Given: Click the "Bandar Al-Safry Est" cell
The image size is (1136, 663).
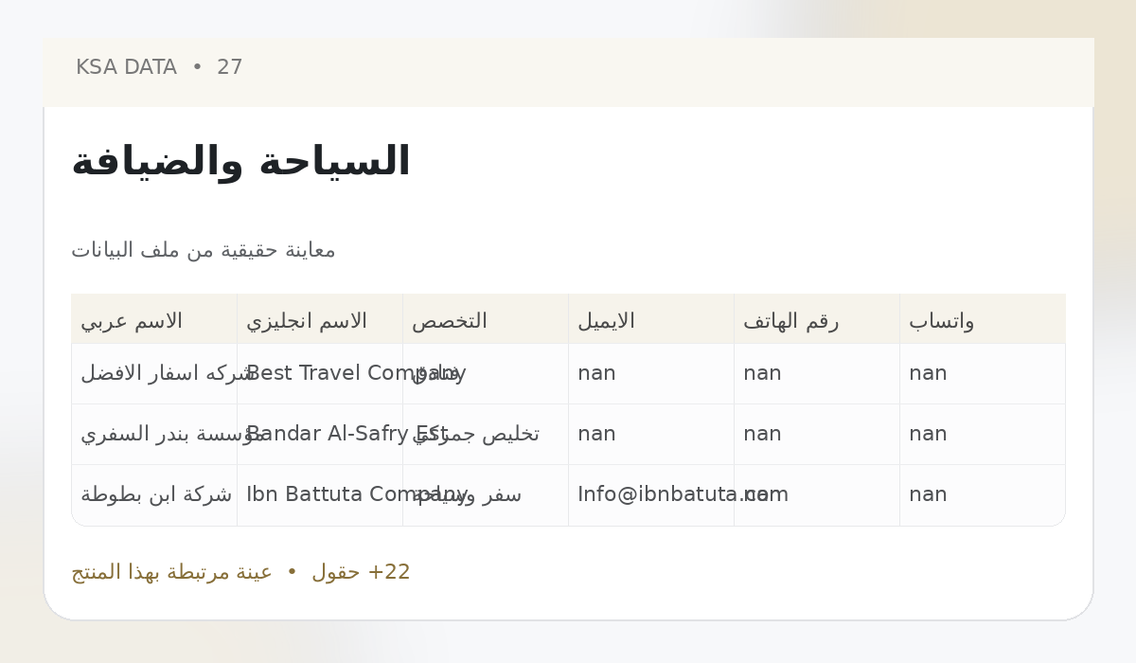Looking at the screenshot, I should click(320, 435).
